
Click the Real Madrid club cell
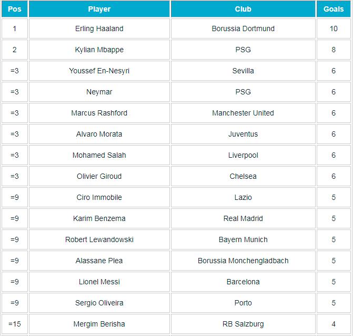(243, 218)
